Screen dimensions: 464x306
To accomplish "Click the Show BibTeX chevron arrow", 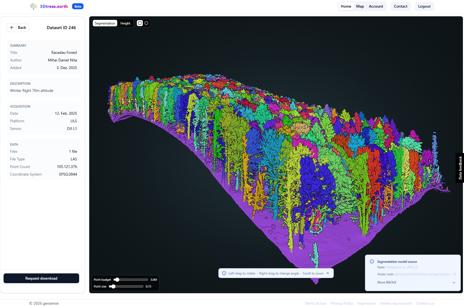I will pyautogui.click(x=454, y=282).
